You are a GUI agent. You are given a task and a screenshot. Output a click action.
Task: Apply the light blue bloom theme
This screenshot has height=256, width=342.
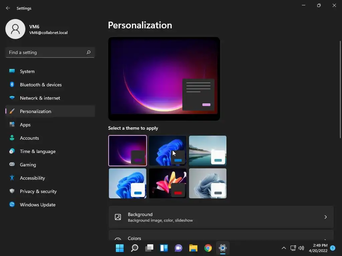(x=128, y=183)
